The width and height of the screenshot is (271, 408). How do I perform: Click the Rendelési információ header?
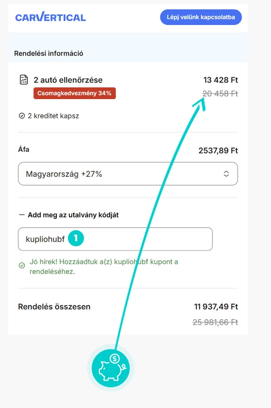(49, 53)
